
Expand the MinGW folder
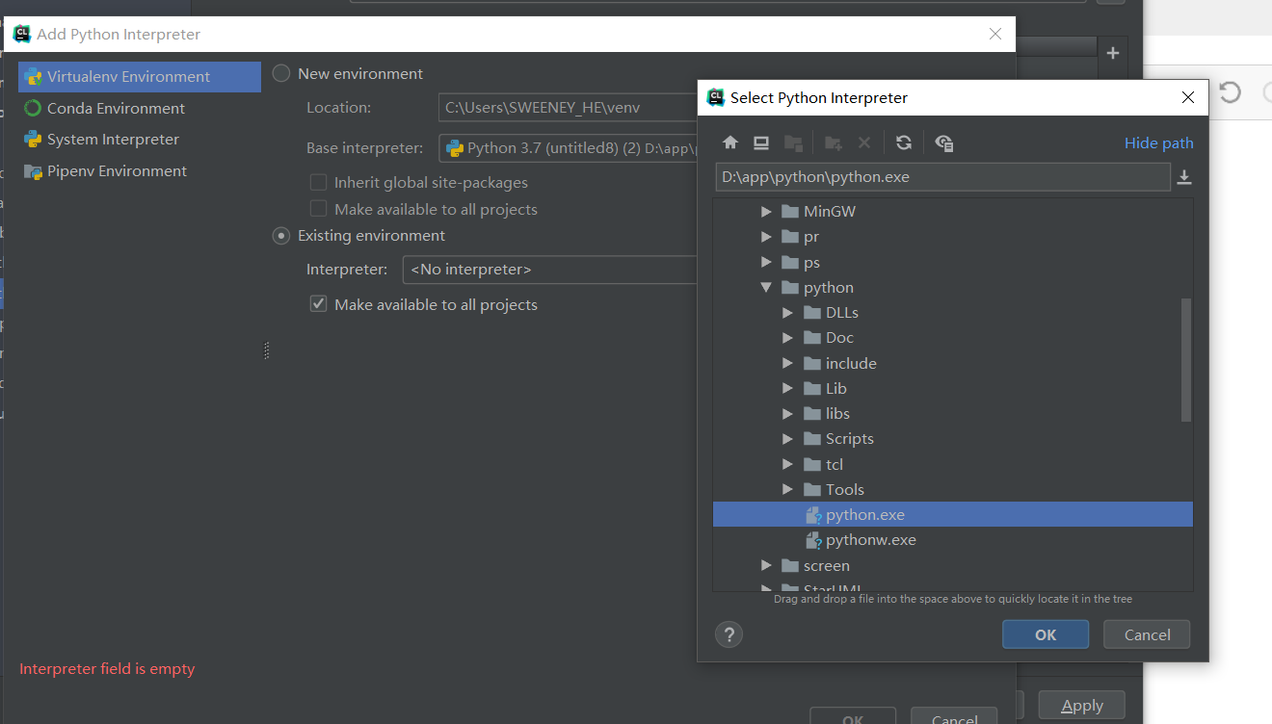point(766,212)
